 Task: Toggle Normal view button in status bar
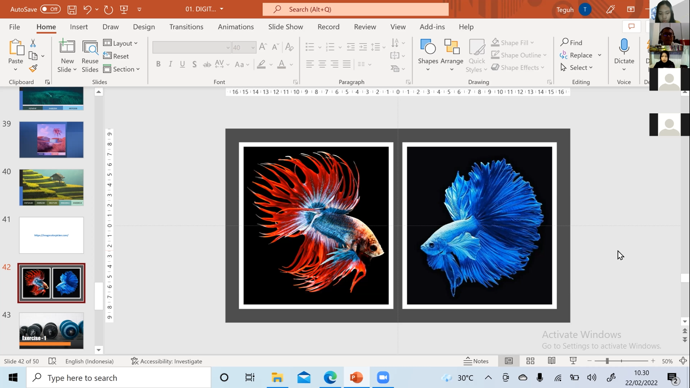[x=509, y=361]
